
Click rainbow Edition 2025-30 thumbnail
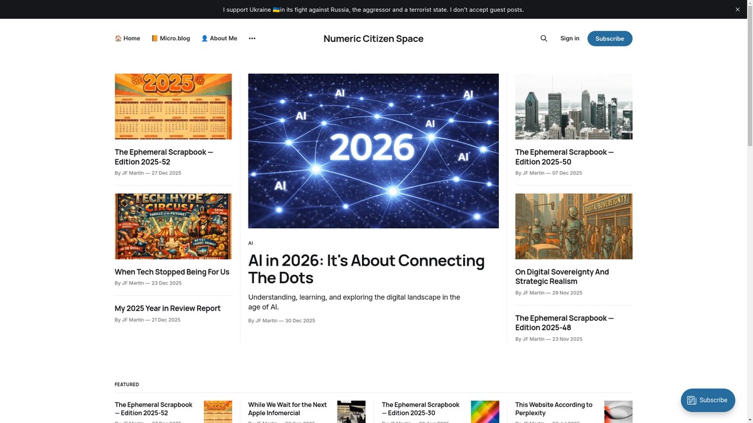click(x=485, y=412)
